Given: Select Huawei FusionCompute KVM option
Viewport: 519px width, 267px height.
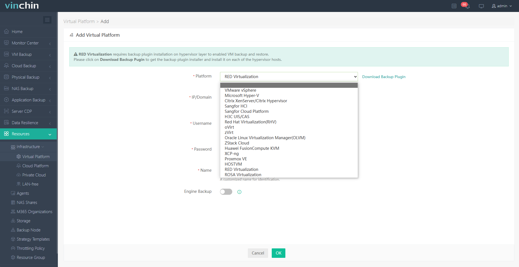Looking at the screenshot, I should tap(289, 148).
